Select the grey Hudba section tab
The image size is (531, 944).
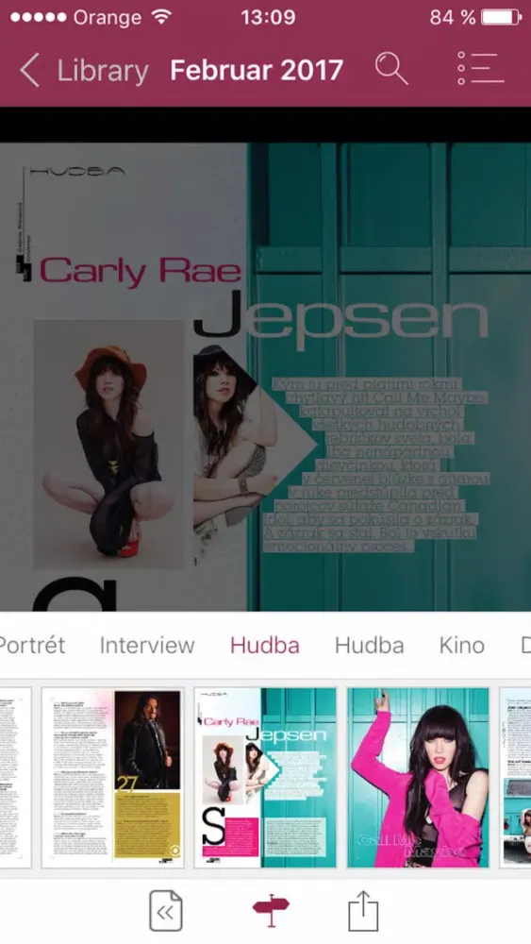point(369,646)
